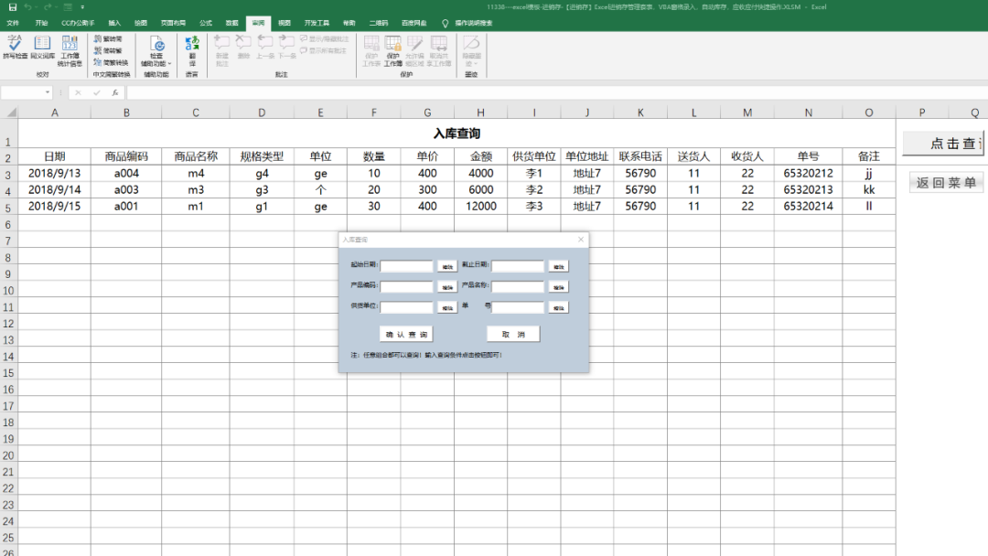This screenshot has width=988, height=556.
Task: Click the small button beside 起始日期 field
Action: [x=447, y=266]
